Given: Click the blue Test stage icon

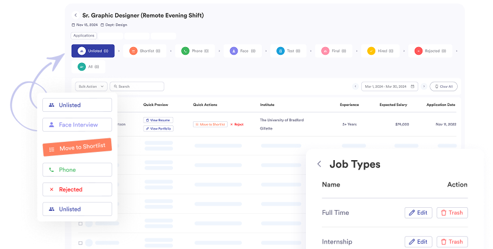Looking at the screenshot, I should pos(281,51).
